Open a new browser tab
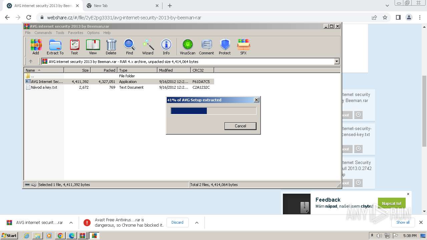The width and height of the screenshot is (427, 240). click(170, 6)
